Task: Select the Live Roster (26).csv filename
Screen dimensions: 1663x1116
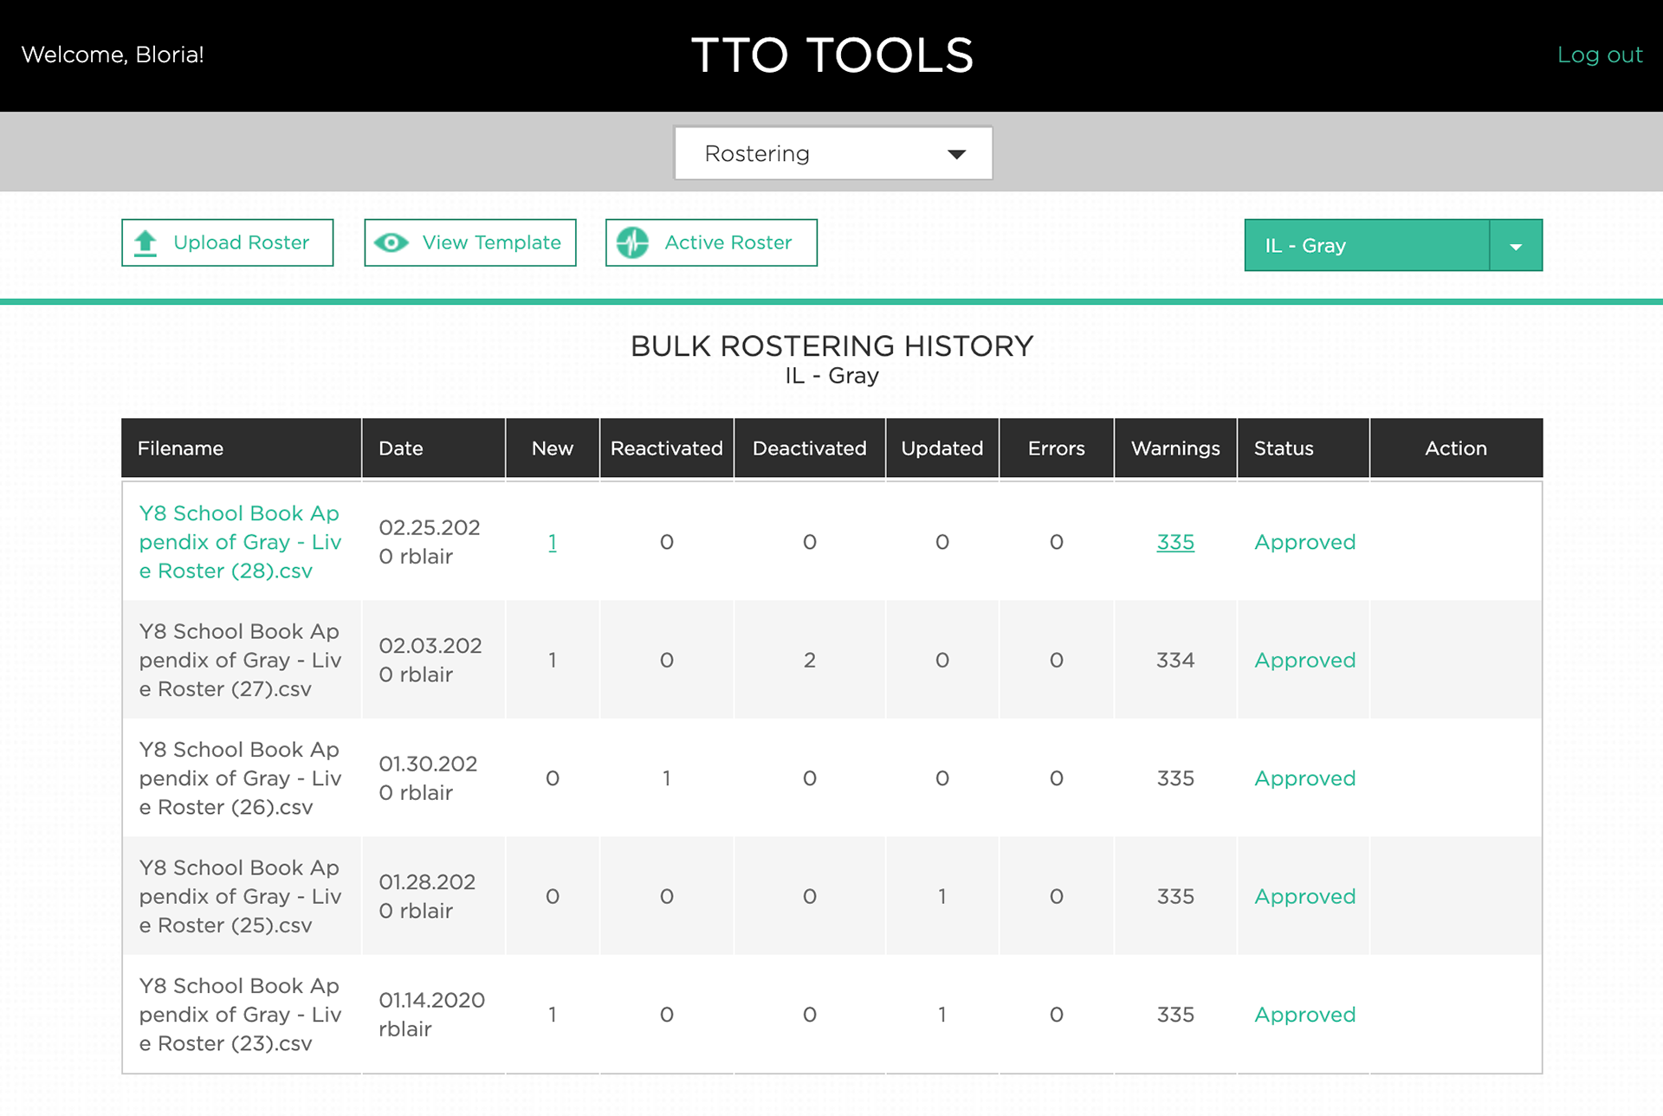Action: [240, 778]
